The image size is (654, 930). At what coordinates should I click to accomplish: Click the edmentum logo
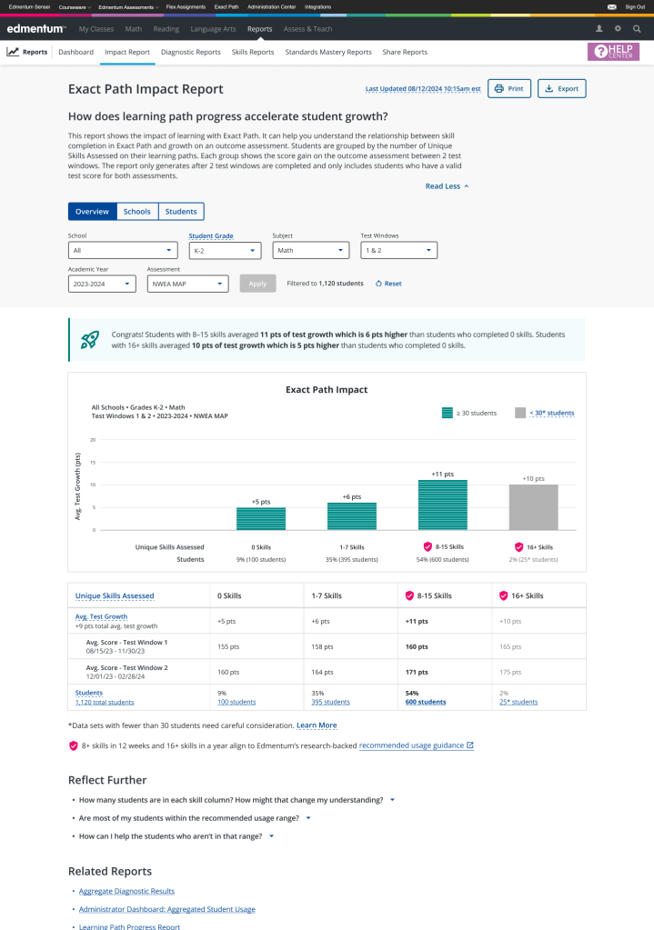click(36, 29)
